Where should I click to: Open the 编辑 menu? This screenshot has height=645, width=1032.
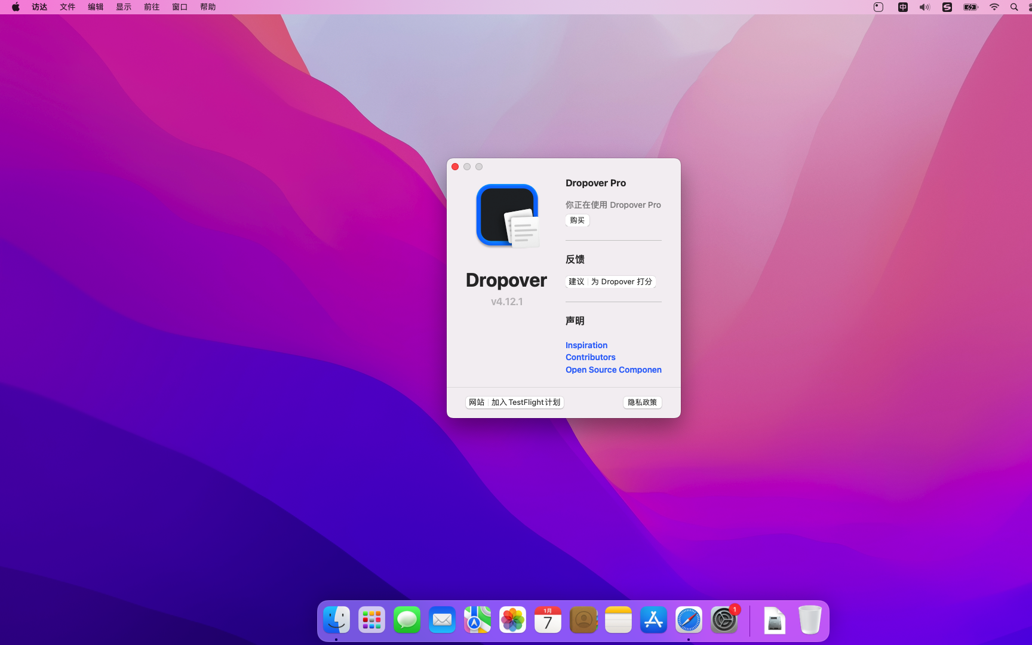pyautogui.click(x=96, y=7)
